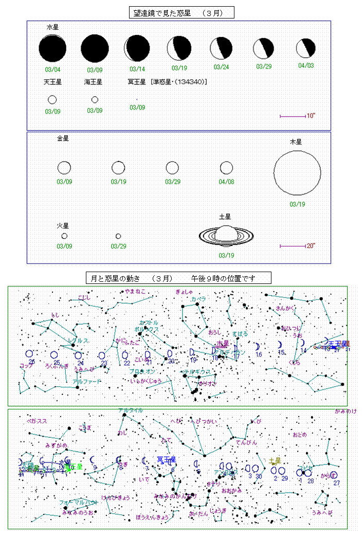Click the 月と惑星の動き title box
Screen dimensions: 364x537
tap(178, 278)
